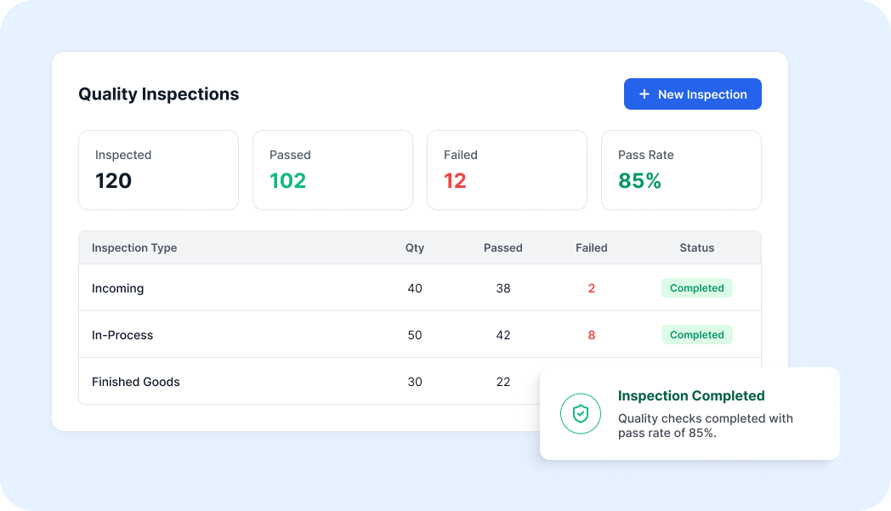Click the Inspection Completed notification title
The image size is (891, 511).
[x=691, y=395]
